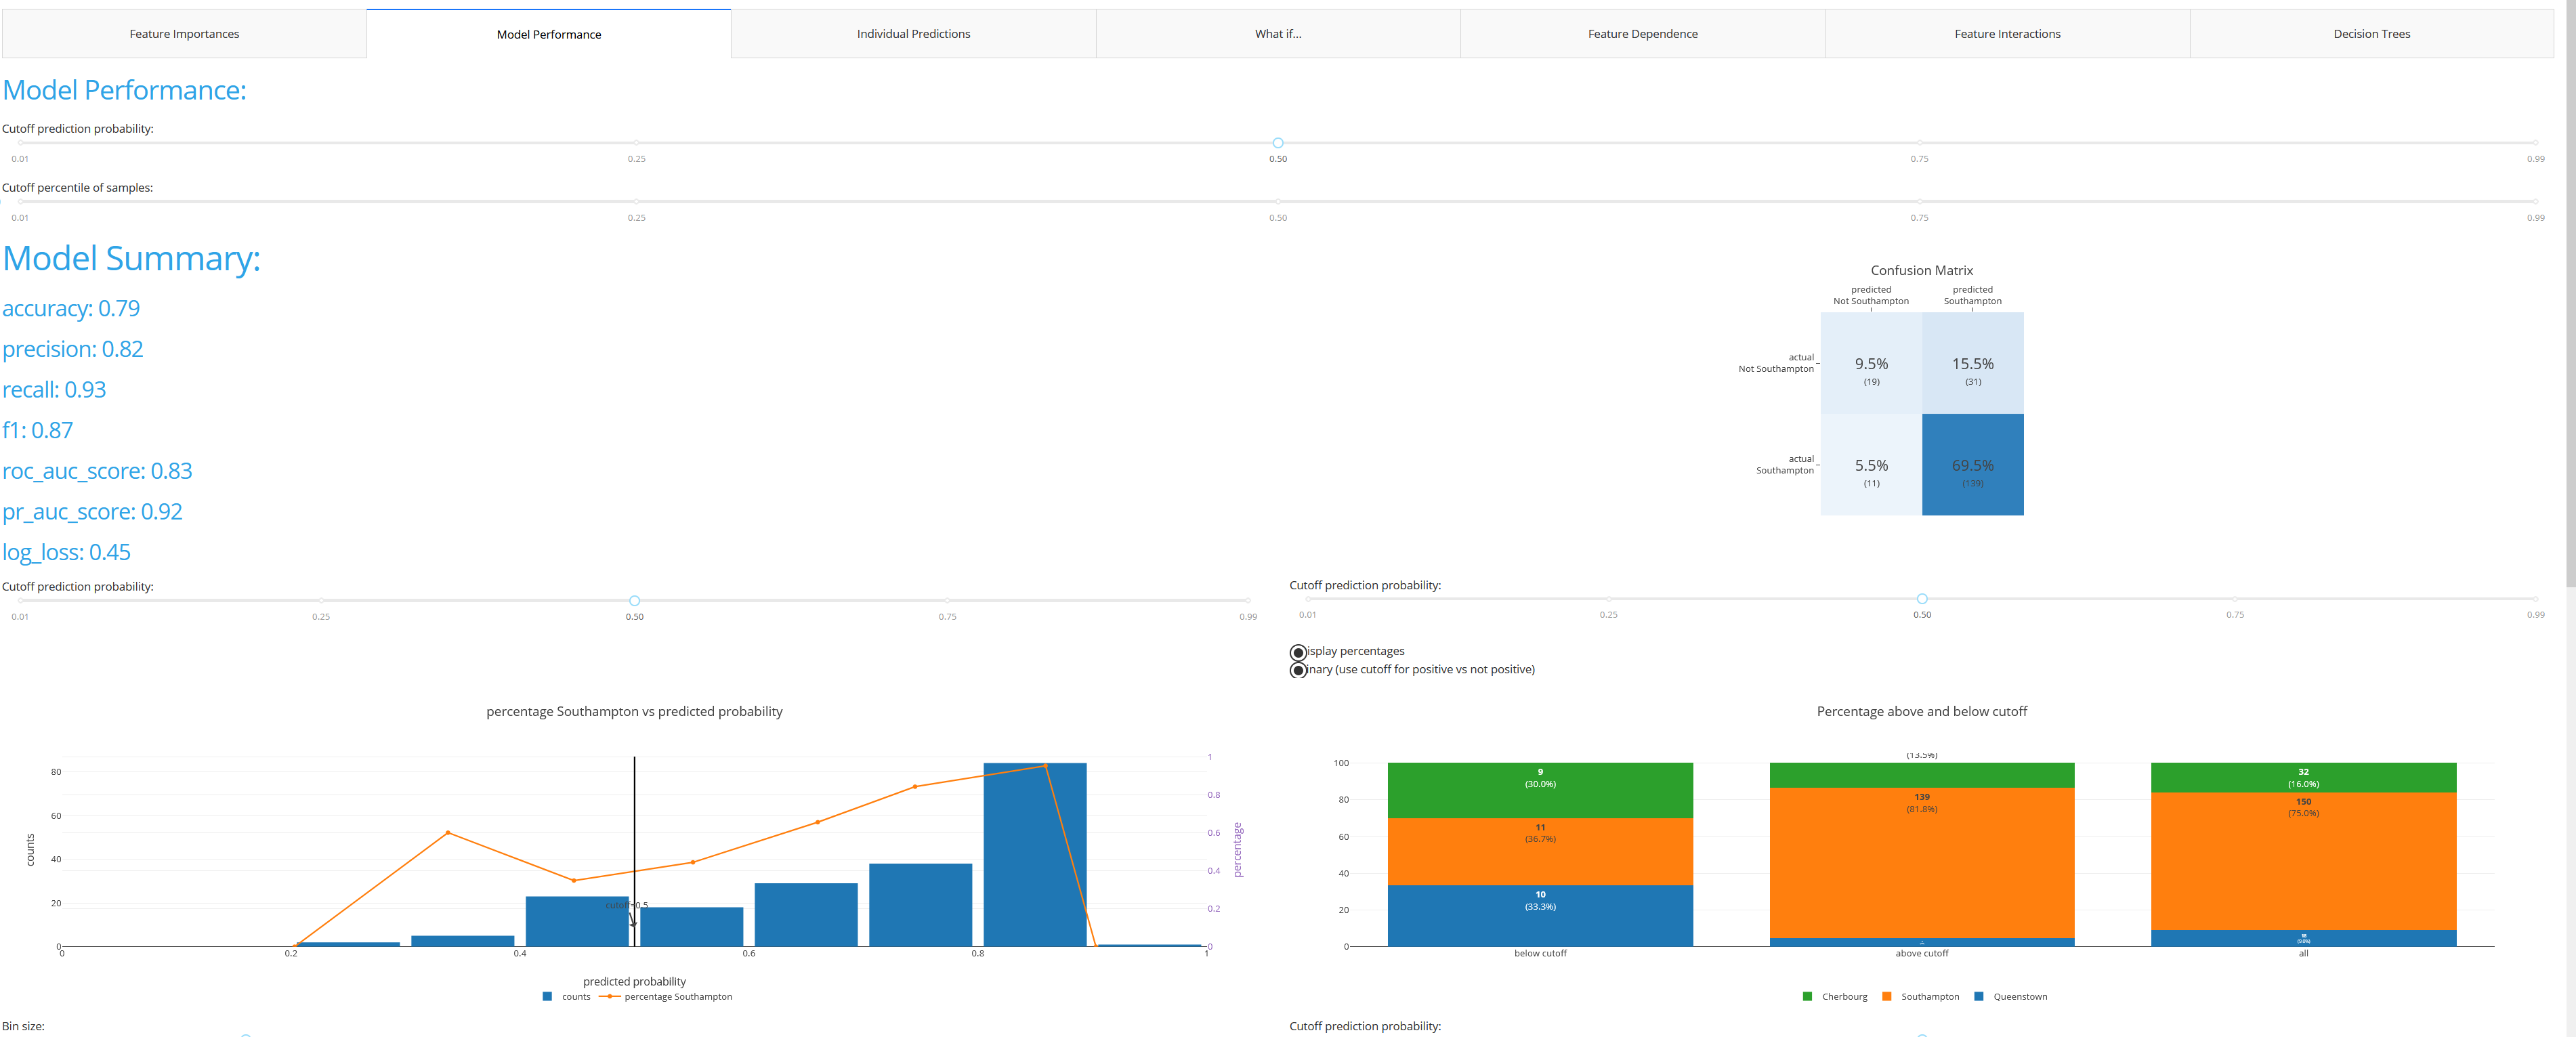Toggle Queenstown blue legend entry
This screenshot has height=1037, width=2576.
(2019, 997)
